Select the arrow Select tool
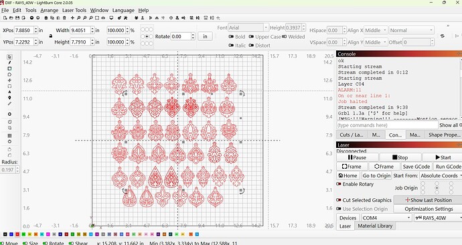 (x=9, y=57)
